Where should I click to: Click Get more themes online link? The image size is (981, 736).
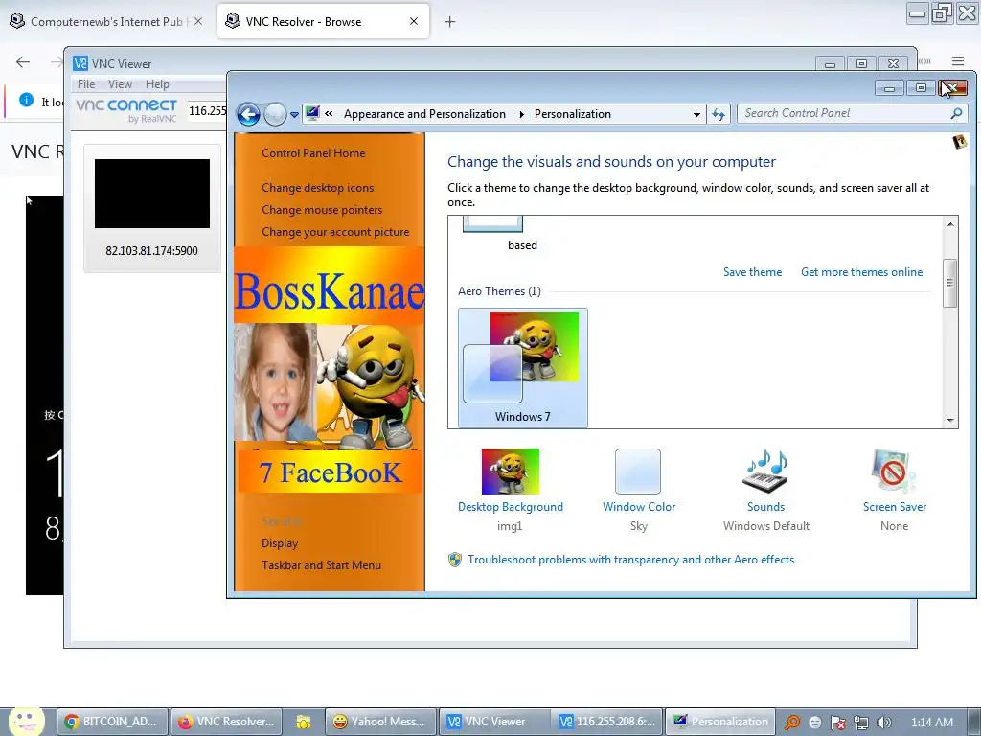pos(861,272)
